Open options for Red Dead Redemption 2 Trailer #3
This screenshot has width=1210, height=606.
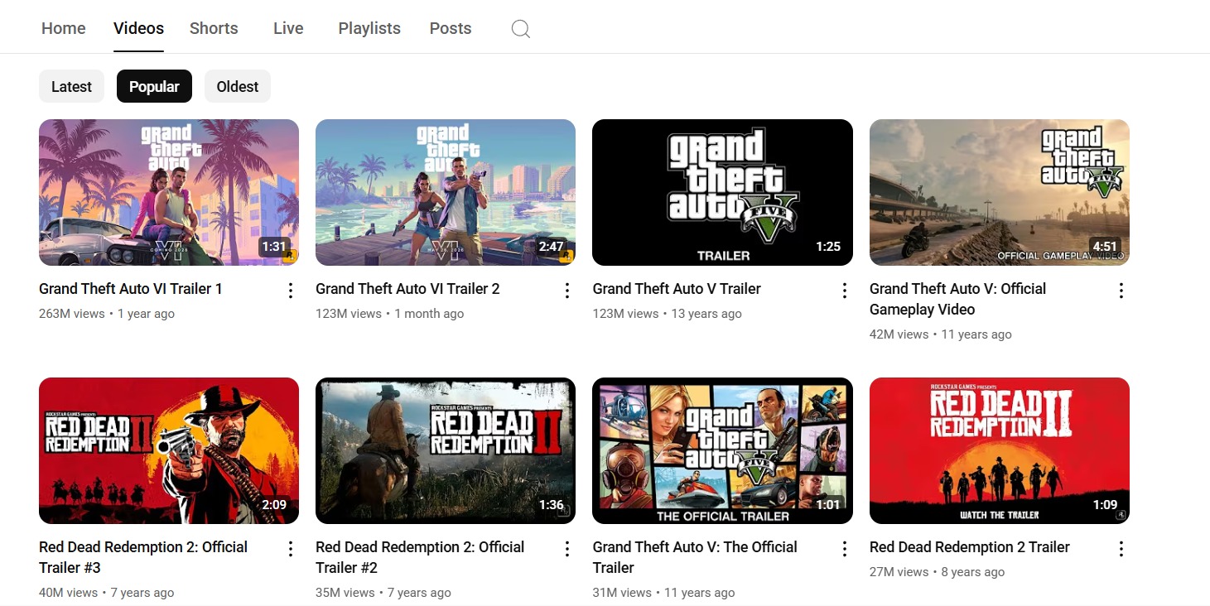[291, 549]
